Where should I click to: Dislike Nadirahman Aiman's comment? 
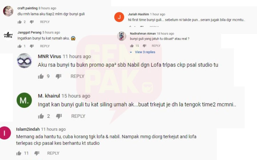[144, 46]
